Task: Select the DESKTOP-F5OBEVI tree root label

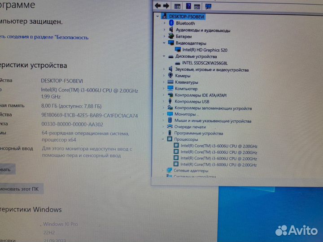Action: pyautogui.click(x=187, y=17)
